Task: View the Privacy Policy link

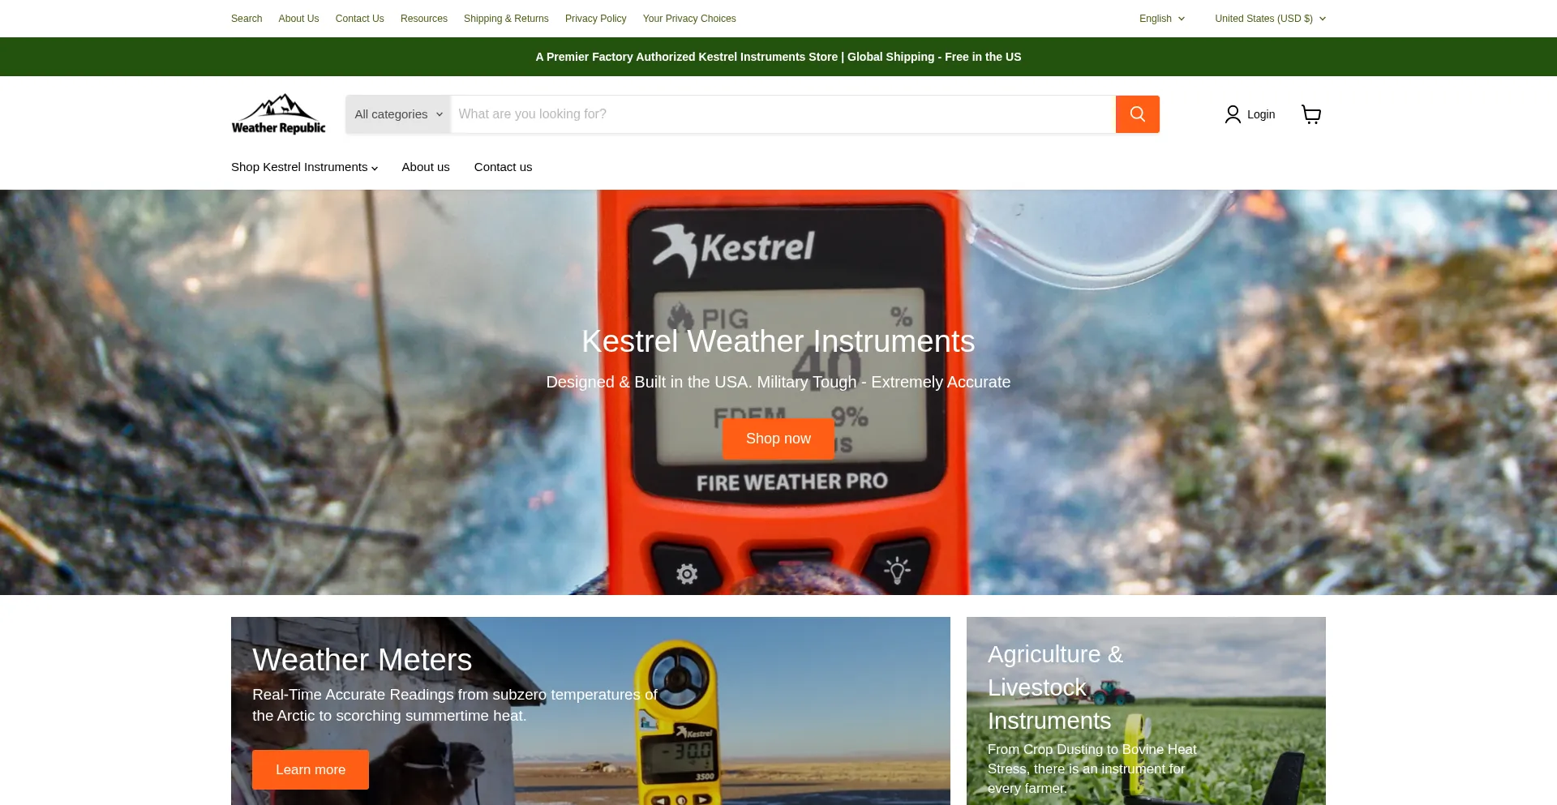Action: [596, 19]
